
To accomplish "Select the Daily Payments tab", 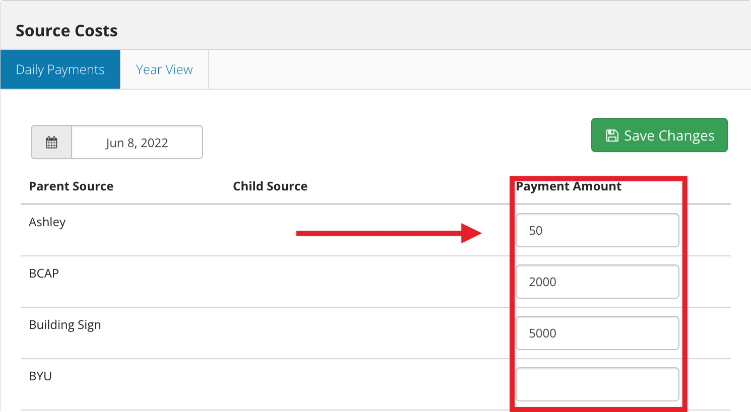I will [x=60, y=70].
